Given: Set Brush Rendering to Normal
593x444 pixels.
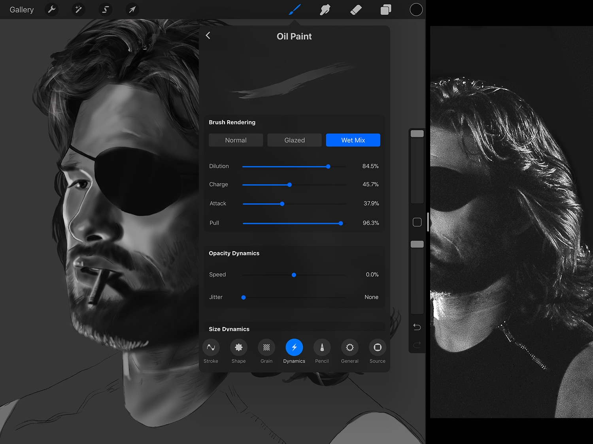Looking at the screenshot, I should click(x=236, y=140).
